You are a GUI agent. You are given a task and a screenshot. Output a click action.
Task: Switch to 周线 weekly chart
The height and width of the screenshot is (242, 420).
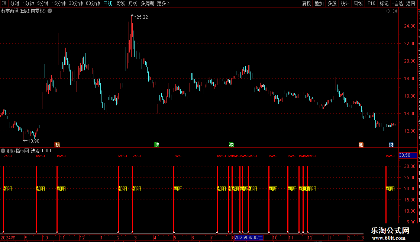tap(120, 3)
